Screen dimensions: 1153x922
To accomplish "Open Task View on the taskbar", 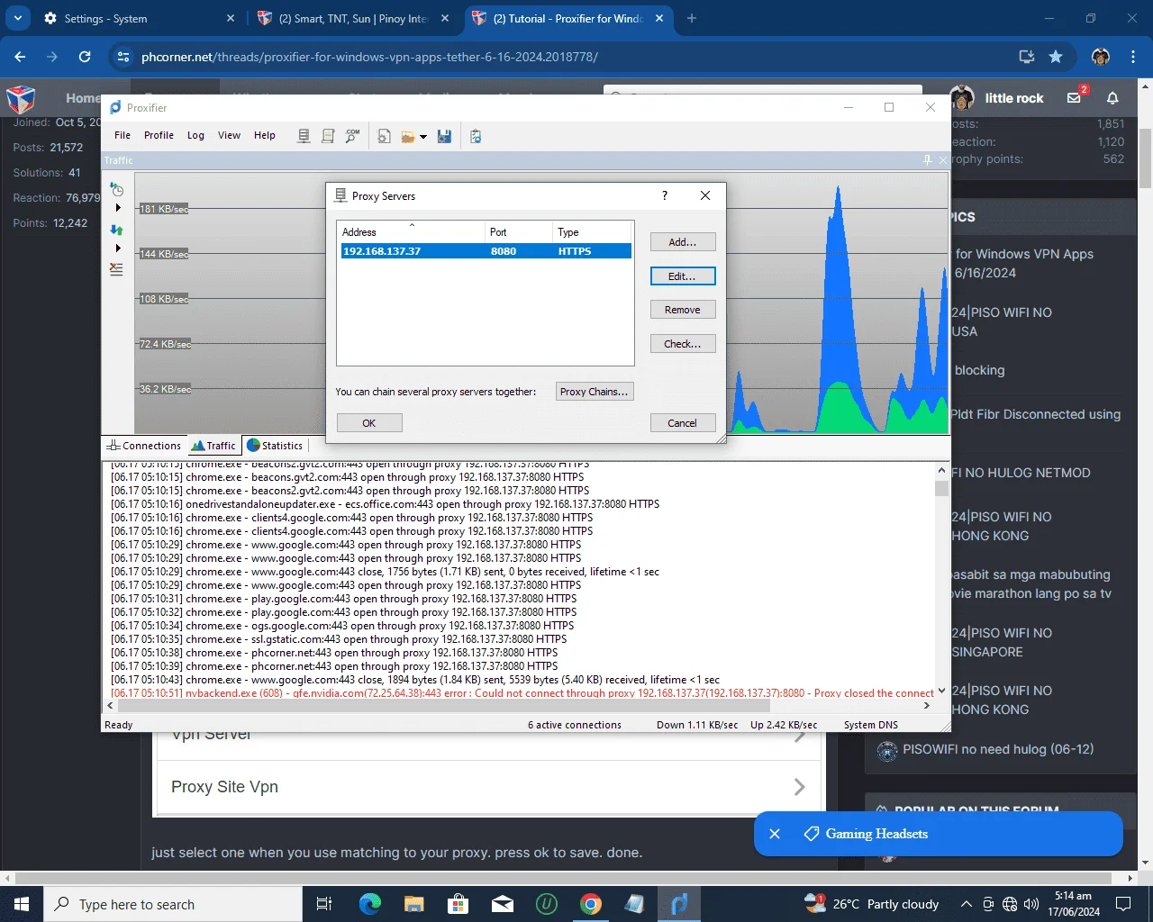I will click(324, 904).
